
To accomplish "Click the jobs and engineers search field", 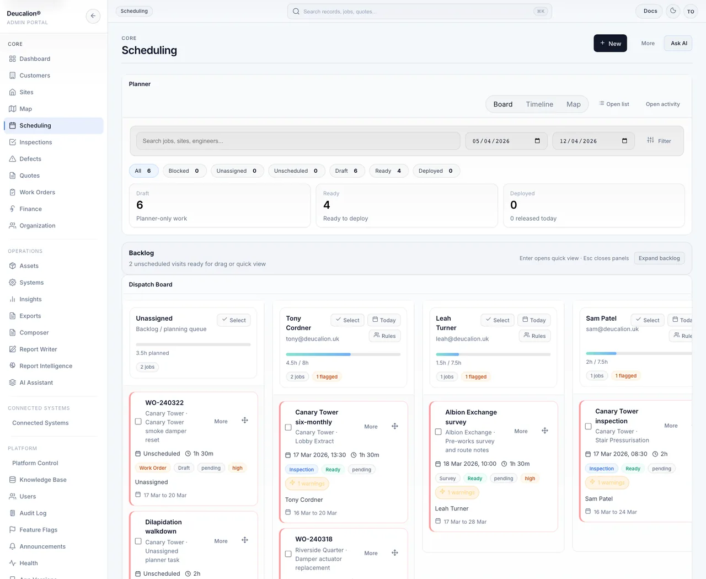I will (298, 141).
